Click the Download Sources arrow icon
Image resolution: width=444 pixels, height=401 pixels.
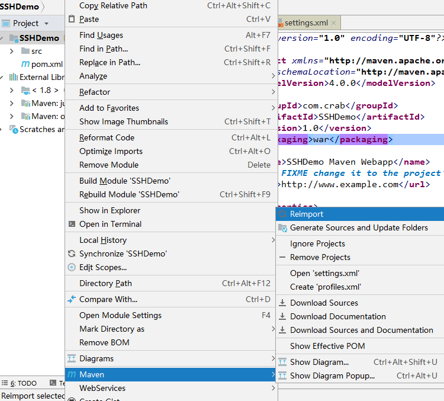point(282,303)
